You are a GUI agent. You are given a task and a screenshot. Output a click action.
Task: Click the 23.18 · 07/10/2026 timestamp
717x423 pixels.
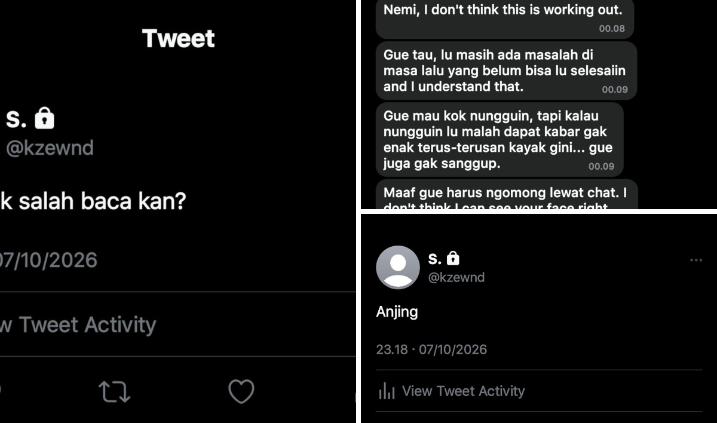point(431,350)
